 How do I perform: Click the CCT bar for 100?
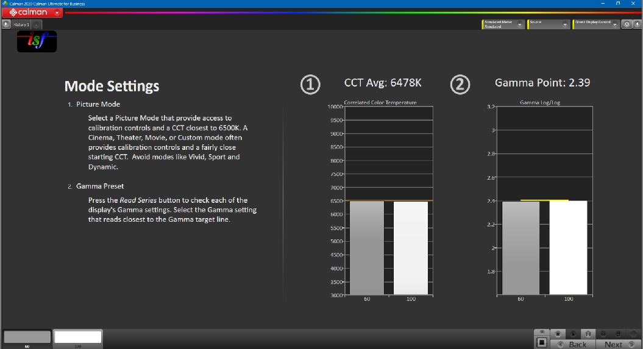(x=411, y=247)
